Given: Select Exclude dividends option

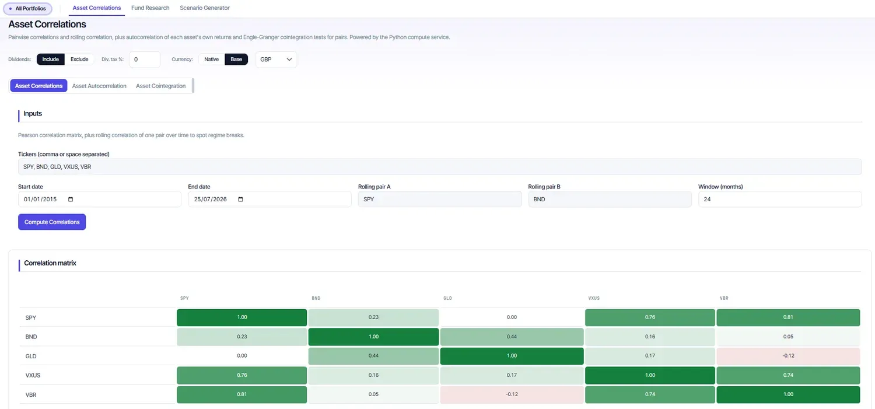Looking at the screenshot, I should click(79, 60).
